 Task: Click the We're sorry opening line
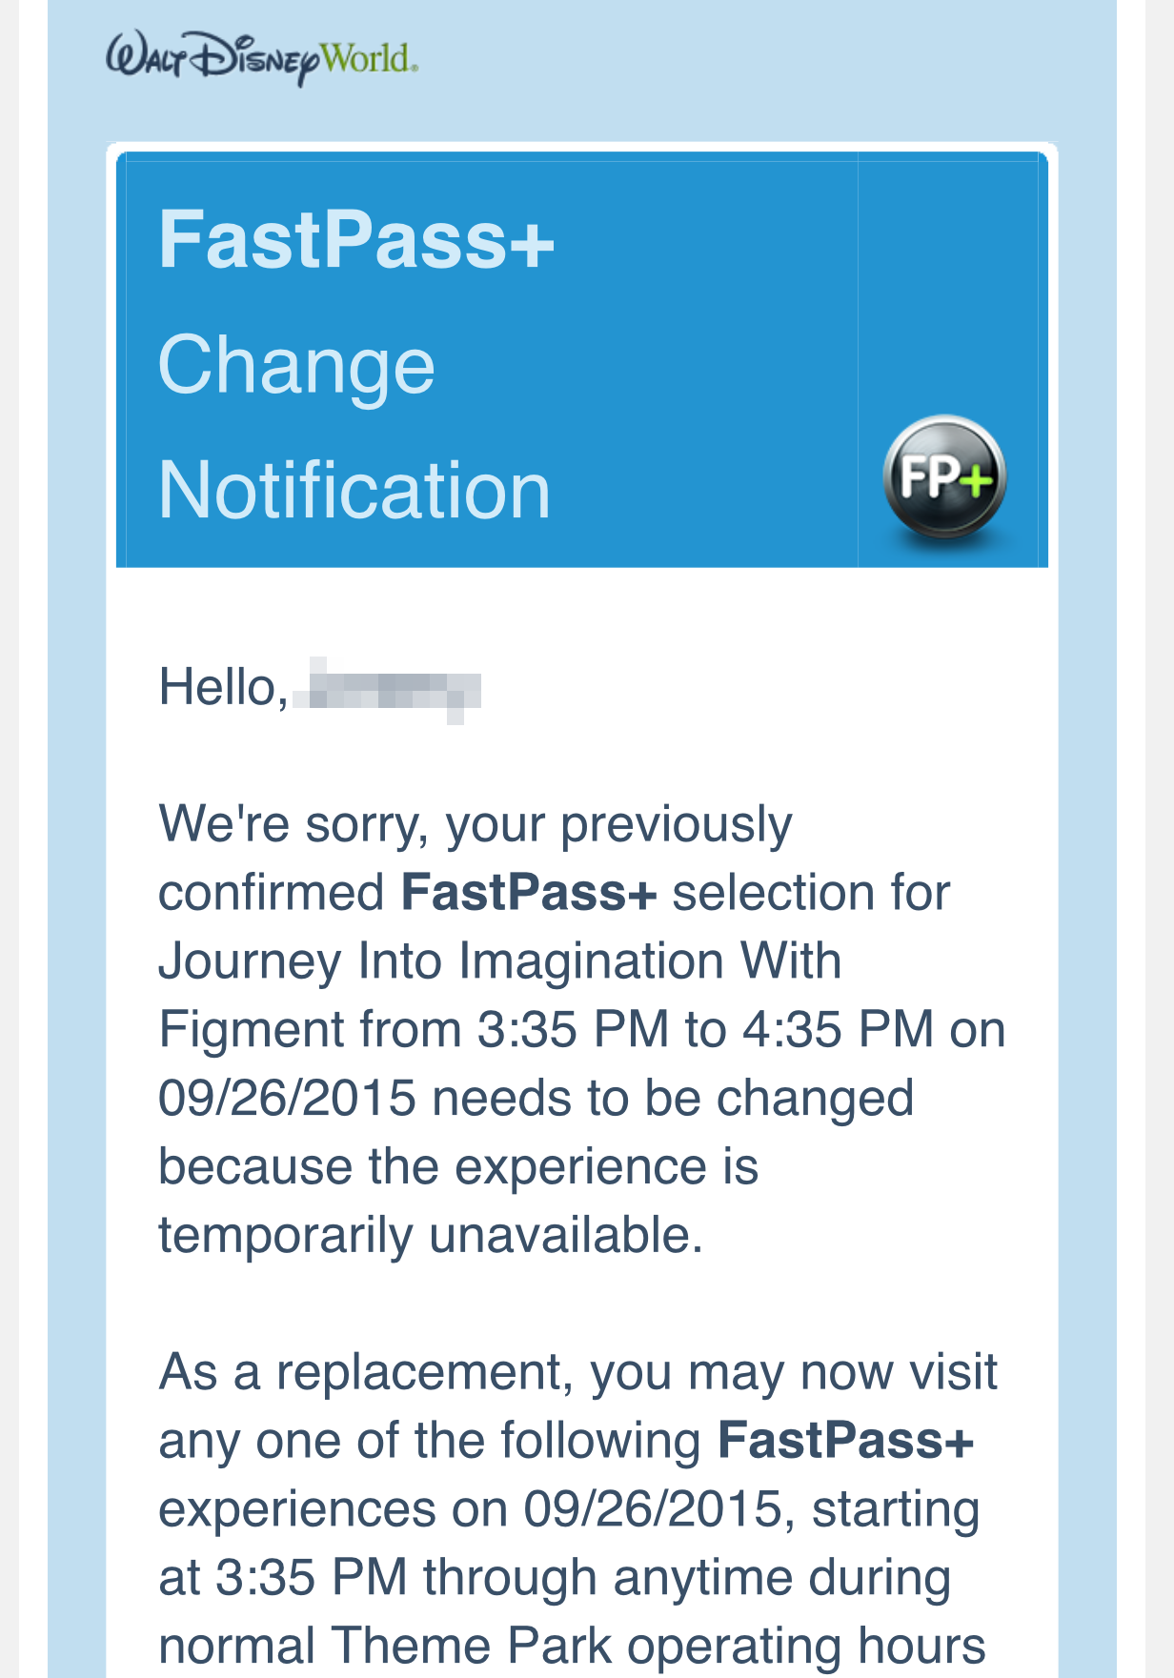pos(476,824)
